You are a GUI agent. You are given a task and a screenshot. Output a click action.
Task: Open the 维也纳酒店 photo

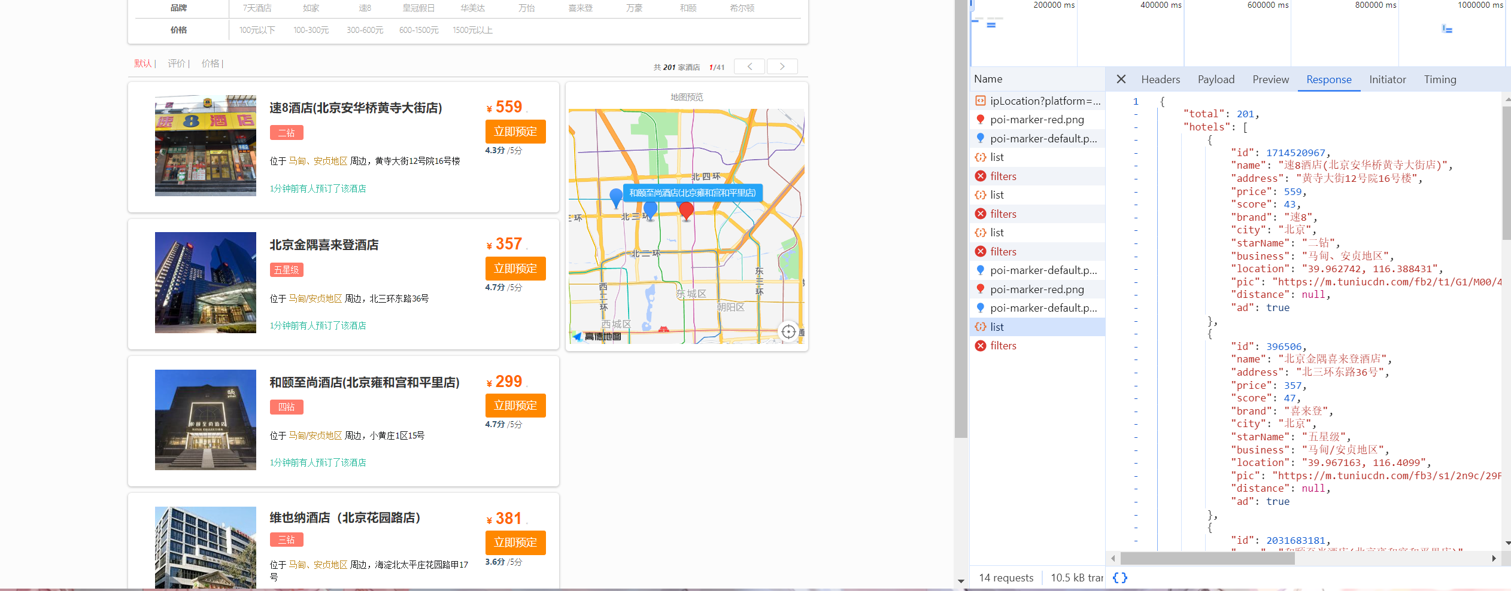[x=205, y=547]
